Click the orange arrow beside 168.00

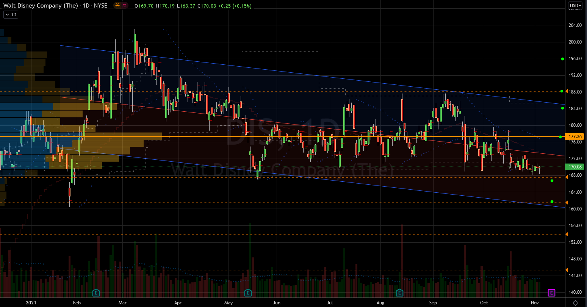coord(567,177)
